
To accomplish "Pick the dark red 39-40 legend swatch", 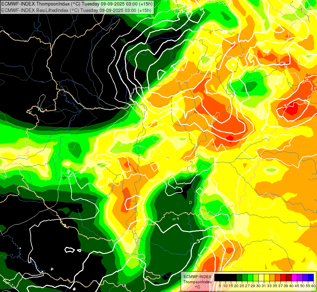I will tap(289, 277).
